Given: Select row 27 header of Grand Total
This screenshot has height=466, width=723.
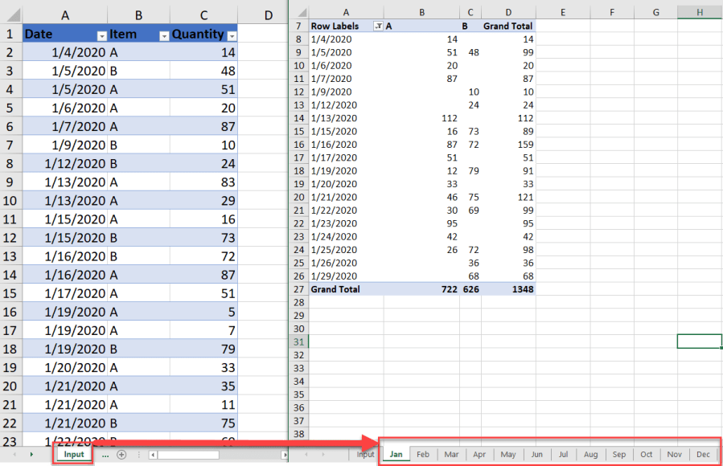Looking at the screenshot, I should click(x=298, y=289).
